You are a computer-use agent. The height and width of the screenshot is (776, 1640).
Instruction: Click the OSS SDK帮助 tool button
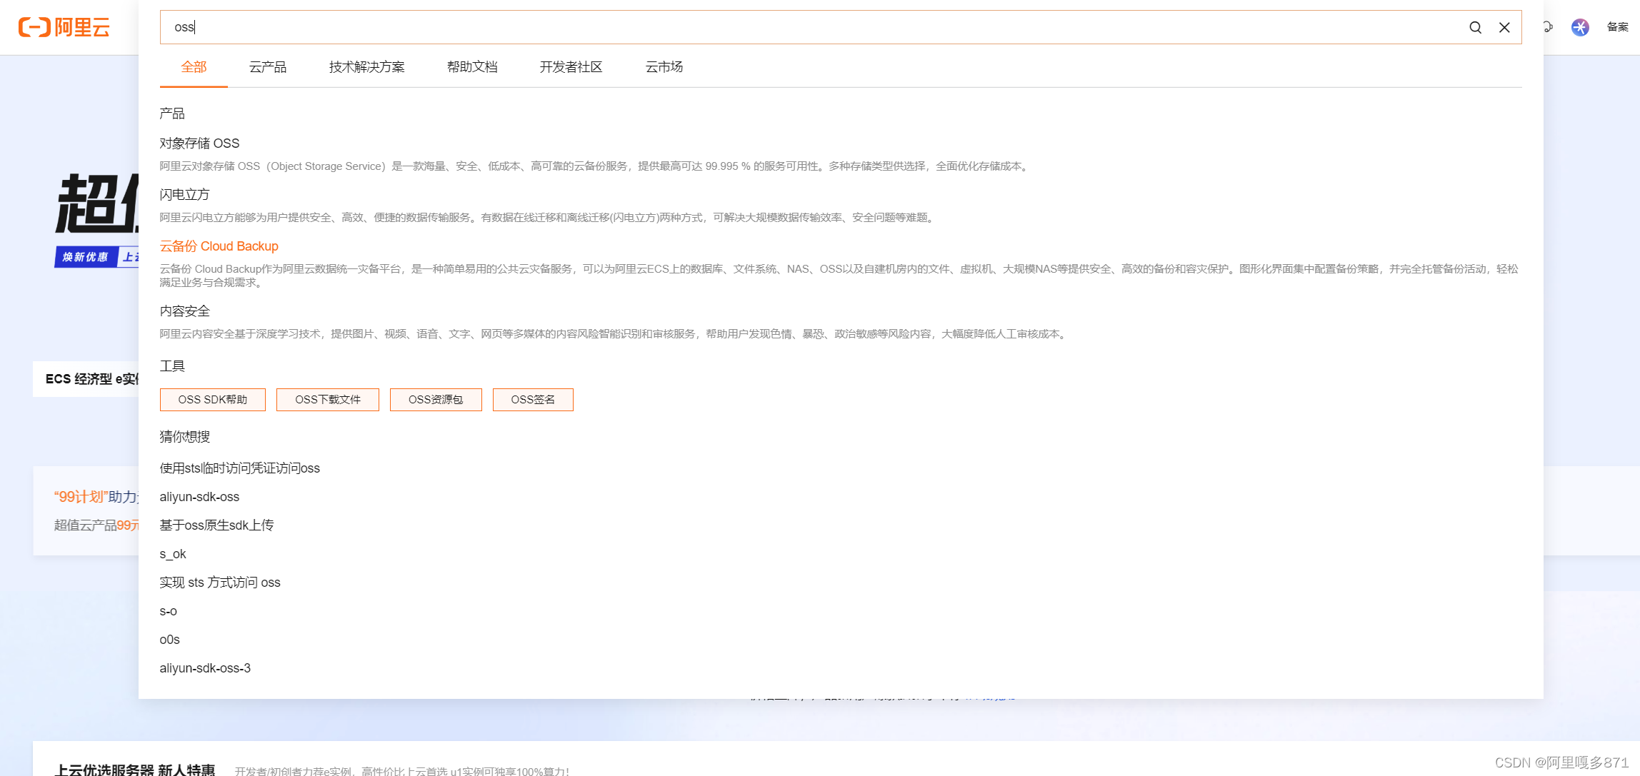(x=213, y=400)
